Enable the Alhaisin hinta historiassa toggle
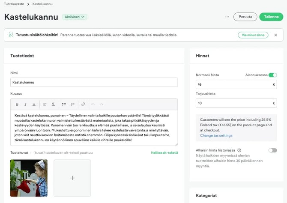 pyautogui.click(x=272, y=150)
